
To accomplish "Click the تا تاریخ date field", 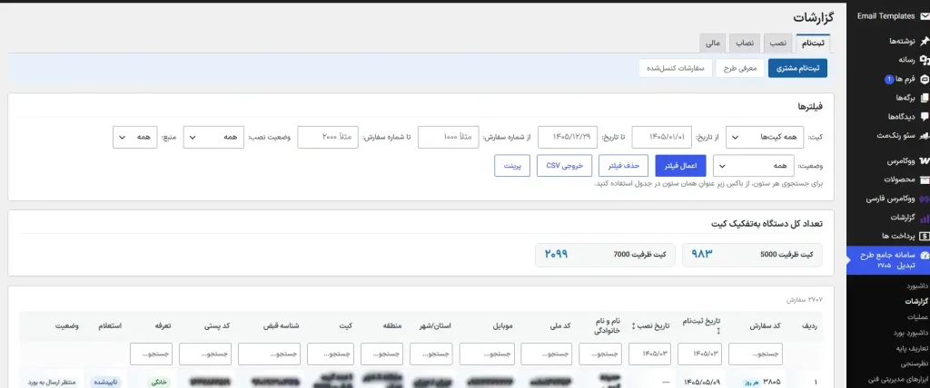I will (568, 137).
